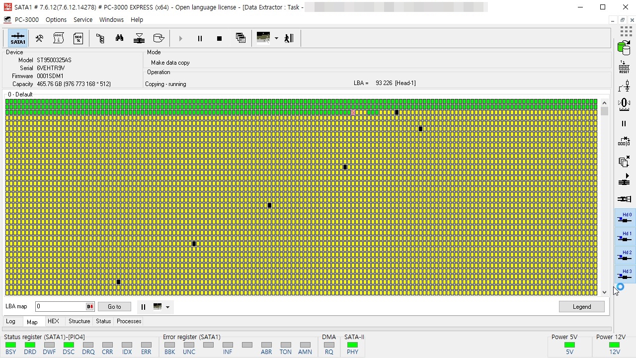Image resolution: width=636 pixels, height=358 pixels.
Task: Click the model text ST9500325AS
Action: (x=54, y=60)
